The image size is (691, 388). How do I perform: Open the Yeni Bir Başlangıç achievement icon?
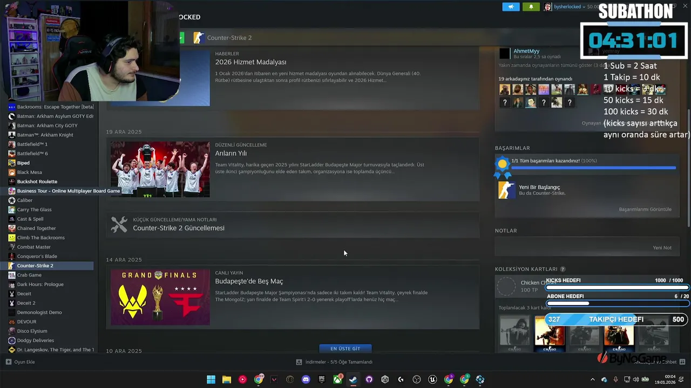tap(506, 190)
